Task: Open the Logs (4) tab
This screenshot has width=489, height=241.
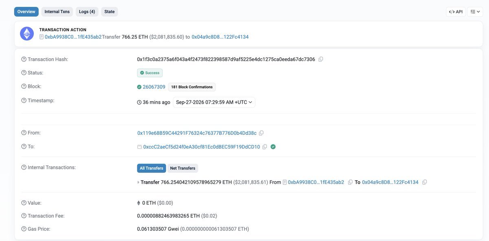Action: coord(87,11)
